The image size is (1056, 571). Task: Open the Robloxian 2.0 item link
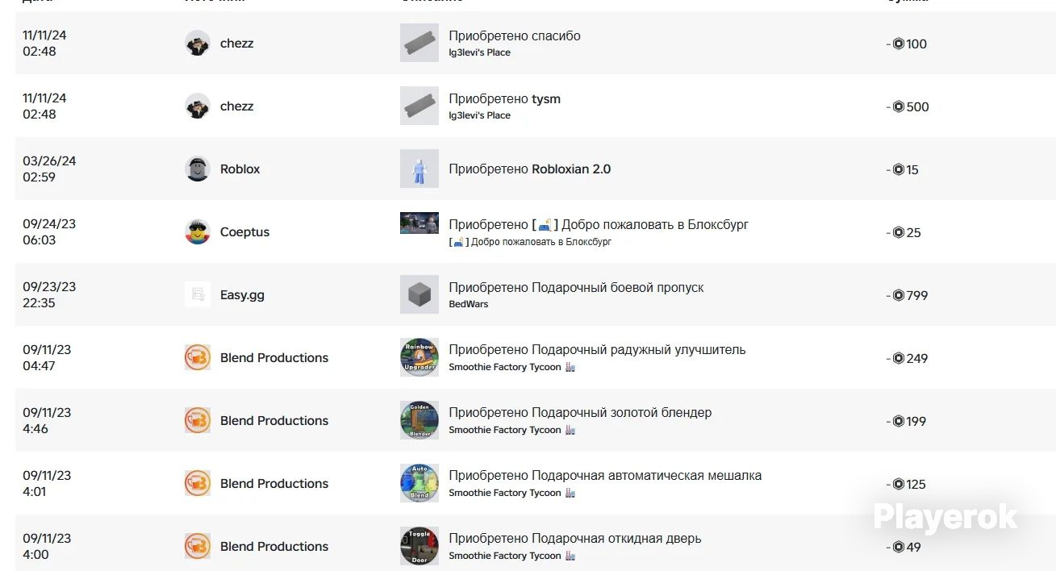(571, 169)
